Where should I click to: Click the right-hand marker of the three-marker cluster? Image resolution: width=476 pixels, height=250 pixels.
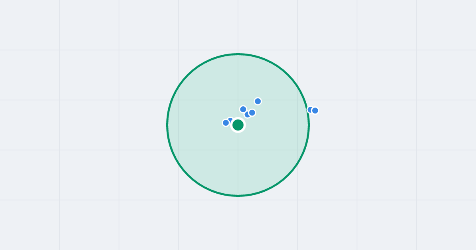click(252, 113)
